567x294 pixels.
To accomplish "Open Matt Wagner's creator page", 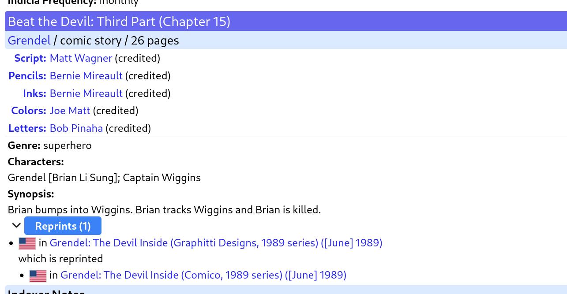I will [x=81, y=58].
